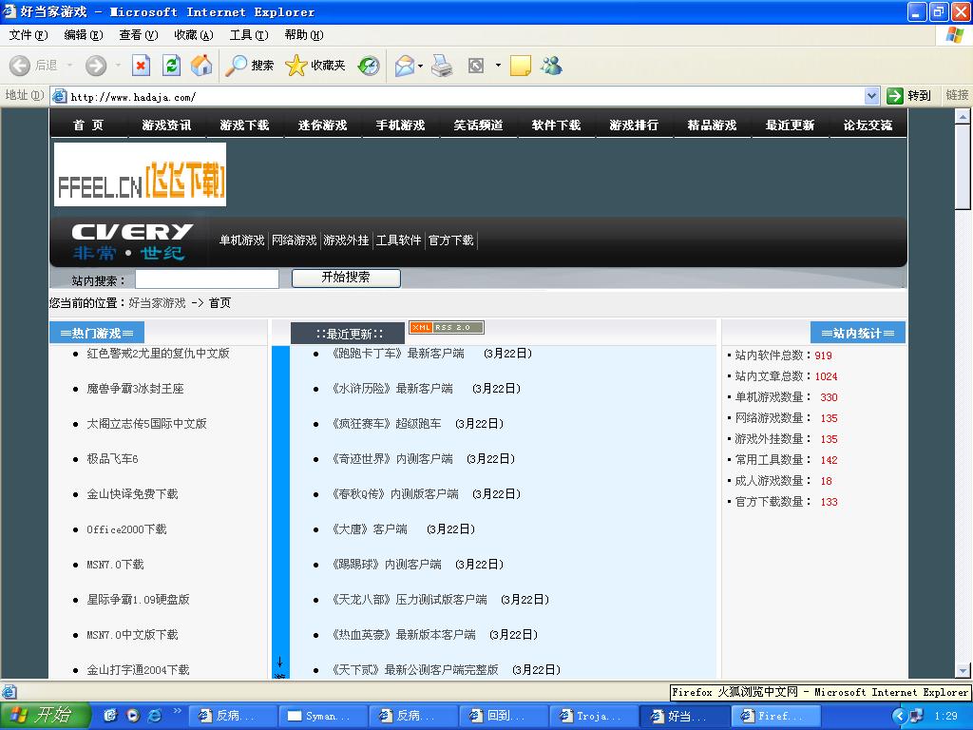The width and height of the screenshot is (973, 730).
Task: Select the 游戏排行 navigation tab
Action: 634,125
